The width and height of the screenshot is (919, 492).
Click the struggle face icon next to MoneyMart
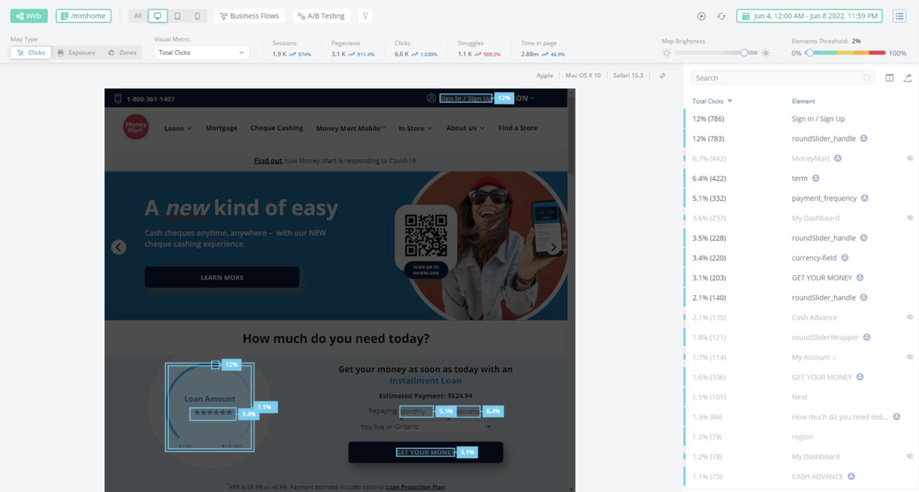[x=838, y=158]
